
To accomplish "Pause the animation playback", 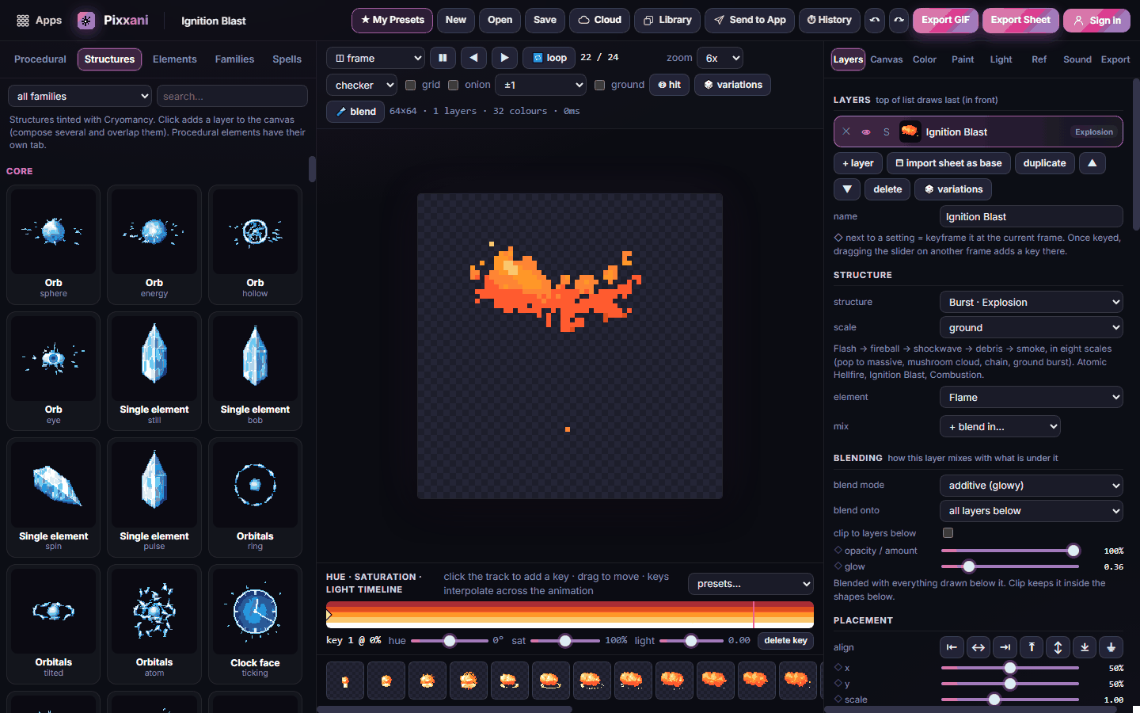I will point(443,58).
